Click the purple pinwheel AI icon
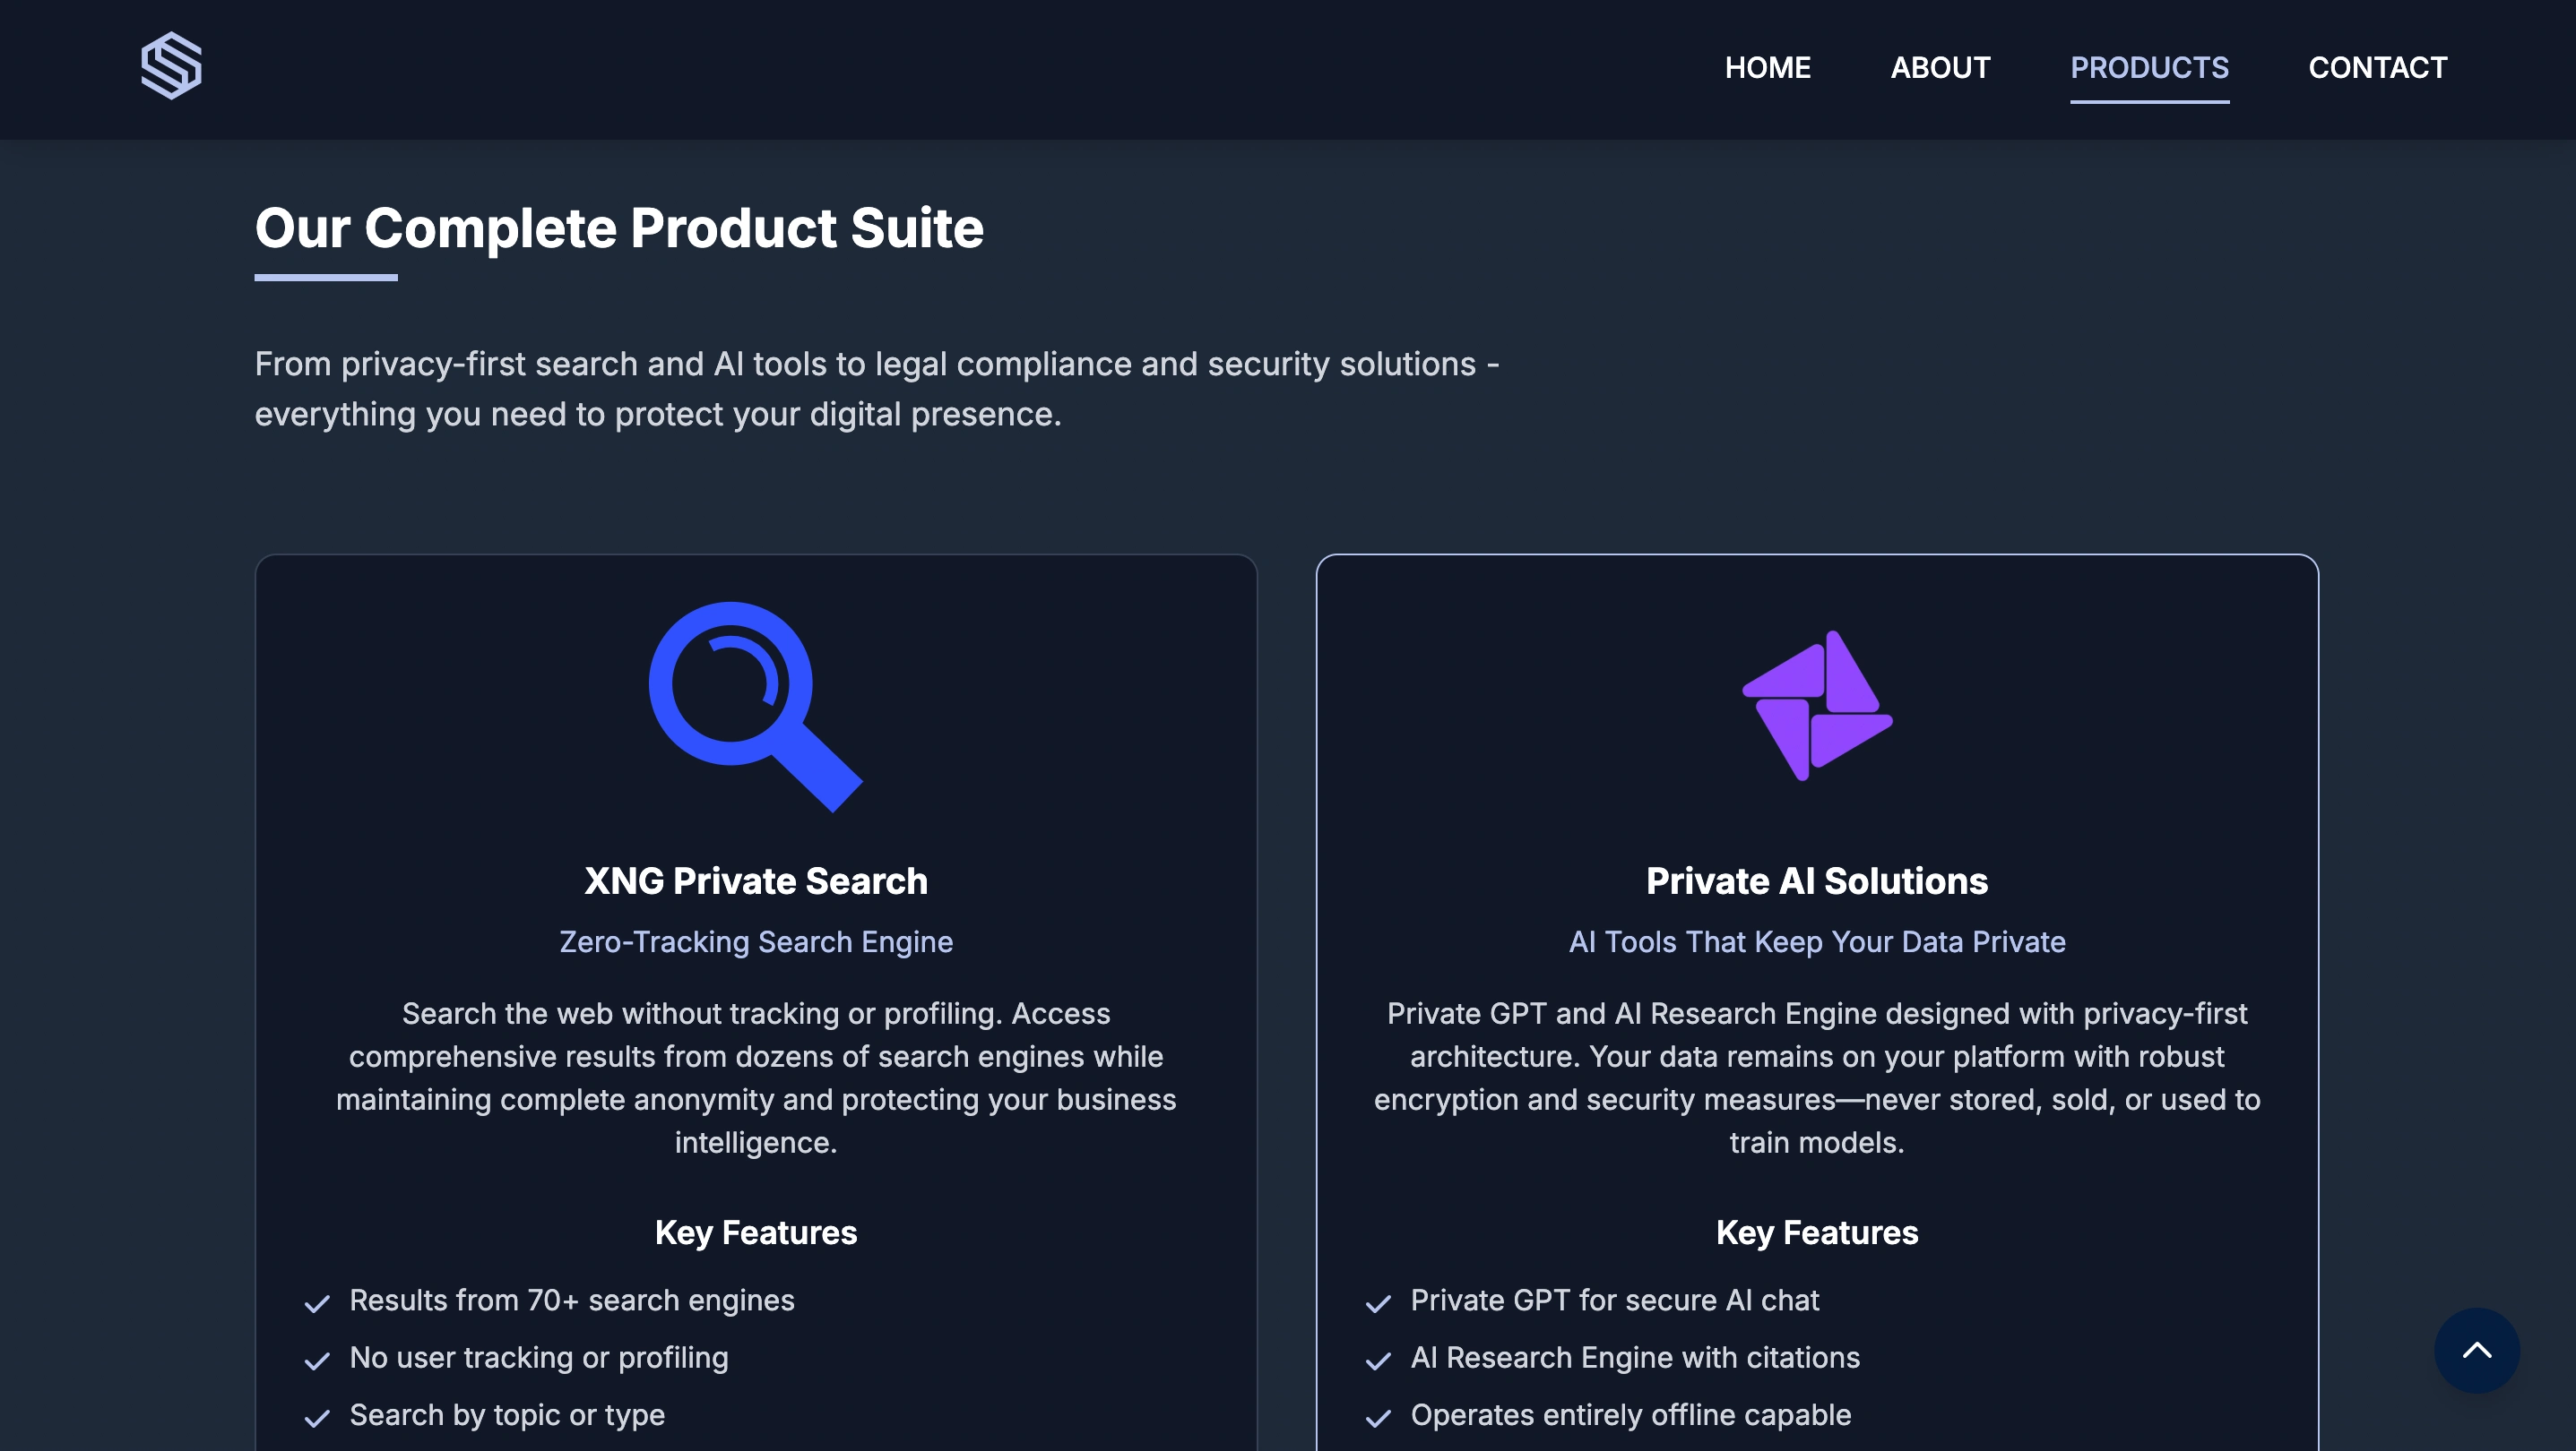The height and width of the screenshot is (1451, 2576). (1817, 706)
